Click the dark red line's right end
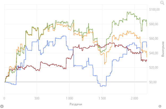 click(146, 61)
